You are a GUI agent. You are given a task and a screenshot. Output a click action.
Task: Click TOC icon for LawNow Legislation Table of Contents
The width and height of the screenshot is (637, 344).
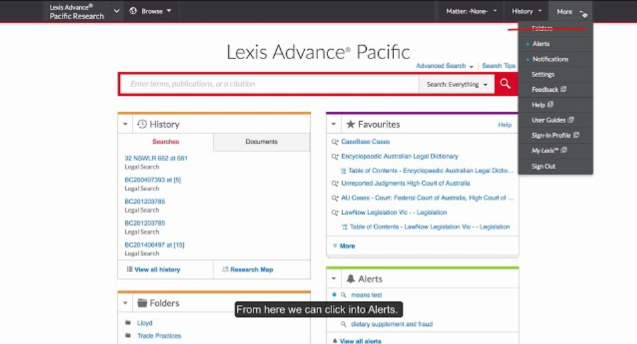345,227
